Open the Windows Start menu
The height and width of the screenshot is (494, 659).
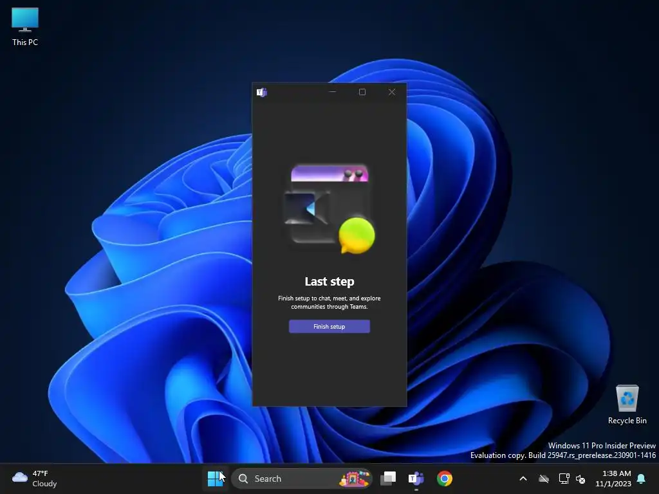pyautogui.click(x=215, y=479)
